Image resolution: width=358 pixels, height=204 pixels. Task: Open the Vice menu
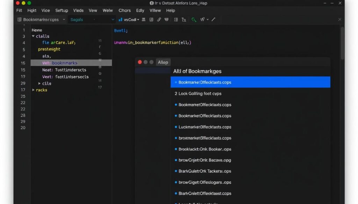(46, 10)
